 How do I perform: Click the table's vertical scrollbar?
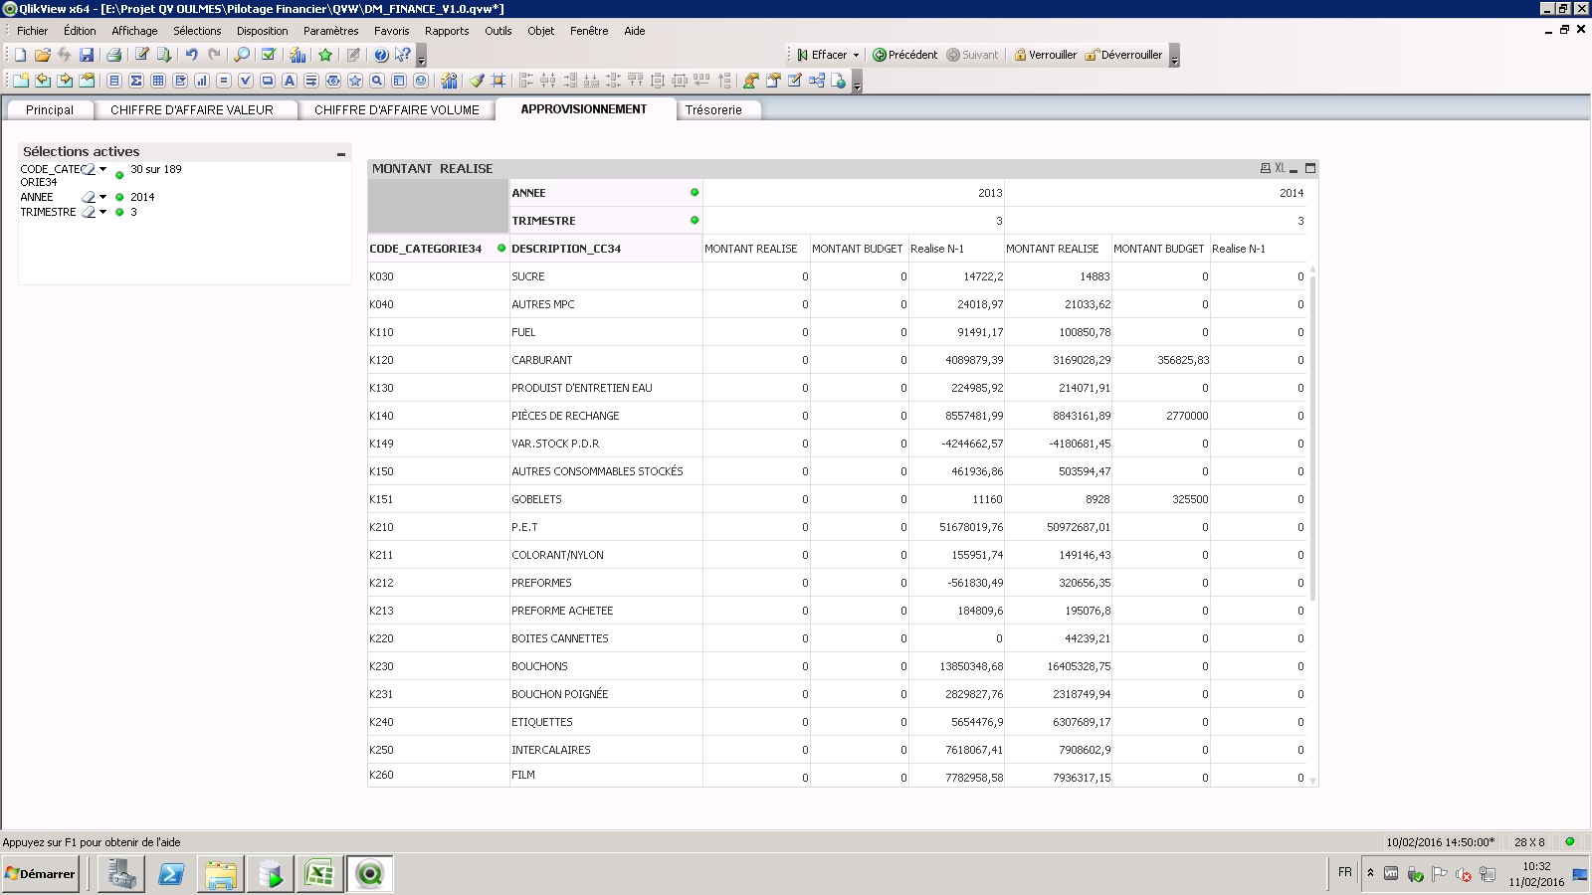tap(1312, 438)
